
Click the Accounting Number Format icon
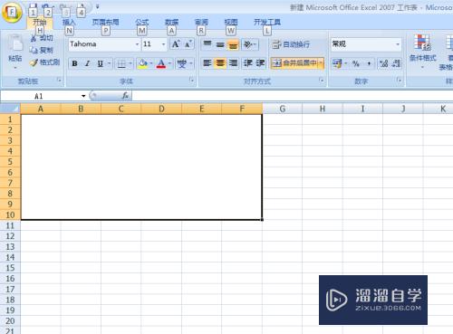(337, 63)
